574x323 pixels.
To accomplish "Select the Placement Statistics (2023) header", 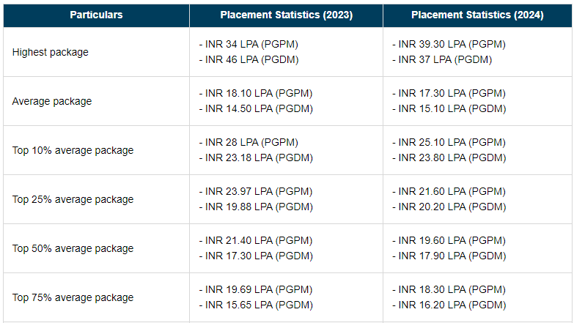I will pyautogui.click(x=286, y=15).
